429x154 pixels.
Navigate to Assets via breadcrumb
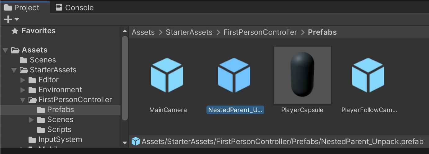(143, 32)
